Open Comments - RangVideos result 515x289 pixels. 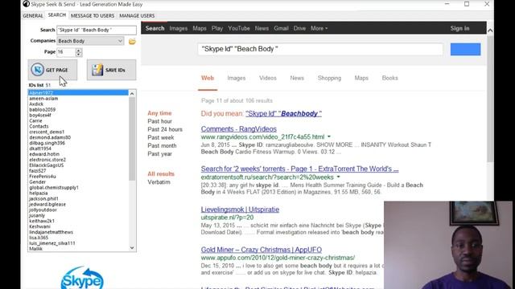[x=239, y=129]
